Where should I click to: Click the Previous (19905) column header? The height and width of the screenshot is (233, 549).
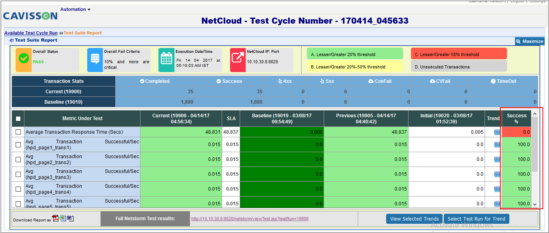[x=366, y=119]
